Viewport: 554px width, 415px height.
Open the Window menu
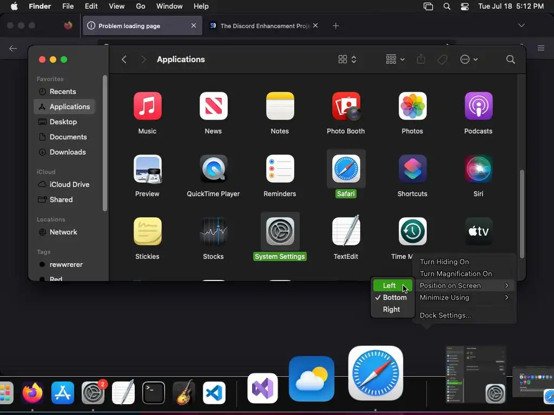[169, 6]
